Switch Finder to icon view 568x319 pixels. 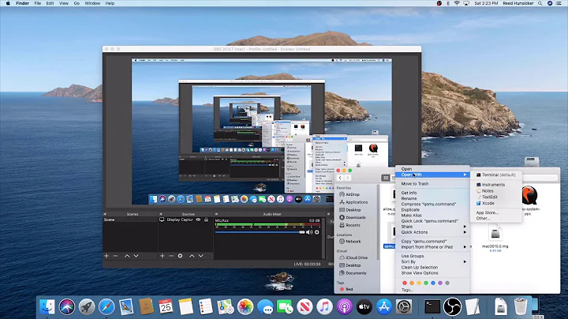point(386,178)
